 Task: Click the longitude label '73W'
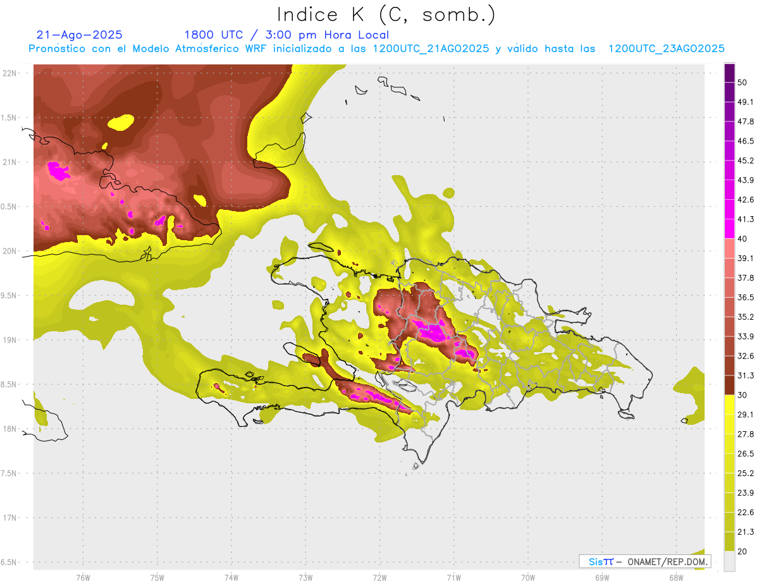305,577
